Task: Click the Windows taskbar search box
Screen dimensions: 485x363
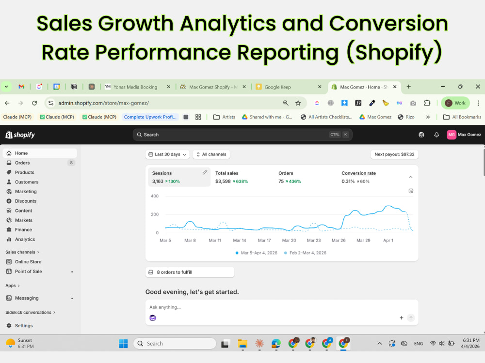Action: pyautogui.click(x=175, y=344)
